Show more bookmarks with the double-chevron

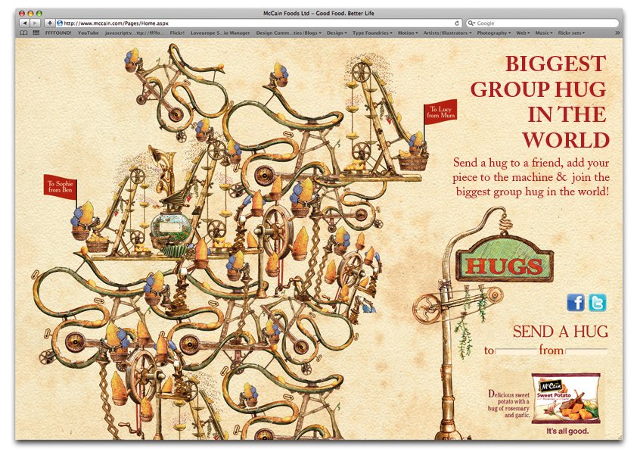click(x=617, y=33)
